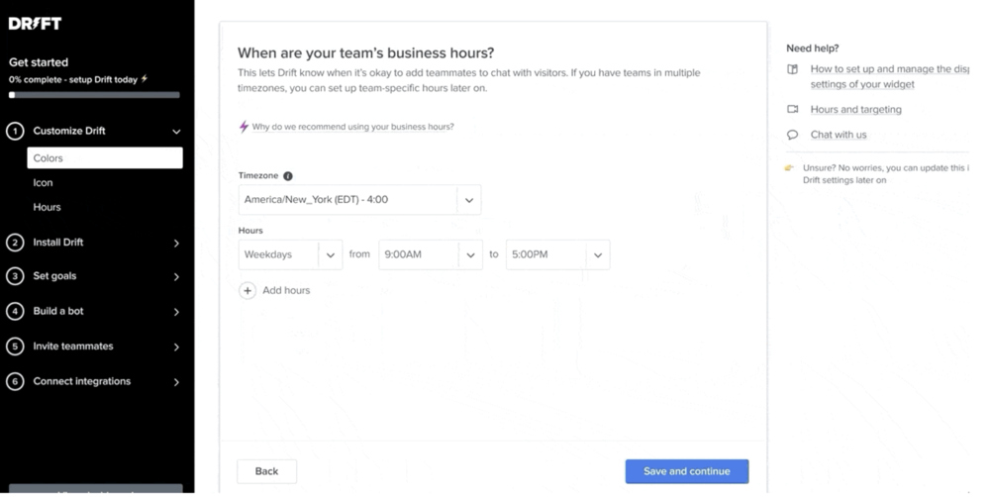This screenshot has height=497, width=990.
Task: Open the Weekdays day selector dropdown
Action: click(290, 254)
